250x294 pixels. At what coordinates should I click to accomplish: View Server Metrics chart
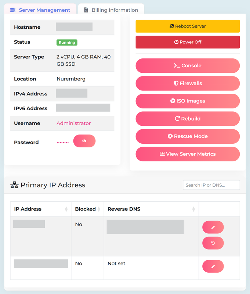click(188, 154)
